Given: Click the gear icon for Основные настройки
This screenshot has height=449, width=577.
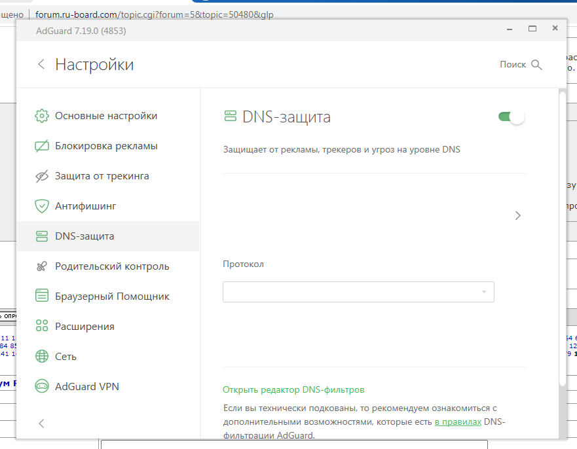Looking at the screenshot, I should click(41, 116).
